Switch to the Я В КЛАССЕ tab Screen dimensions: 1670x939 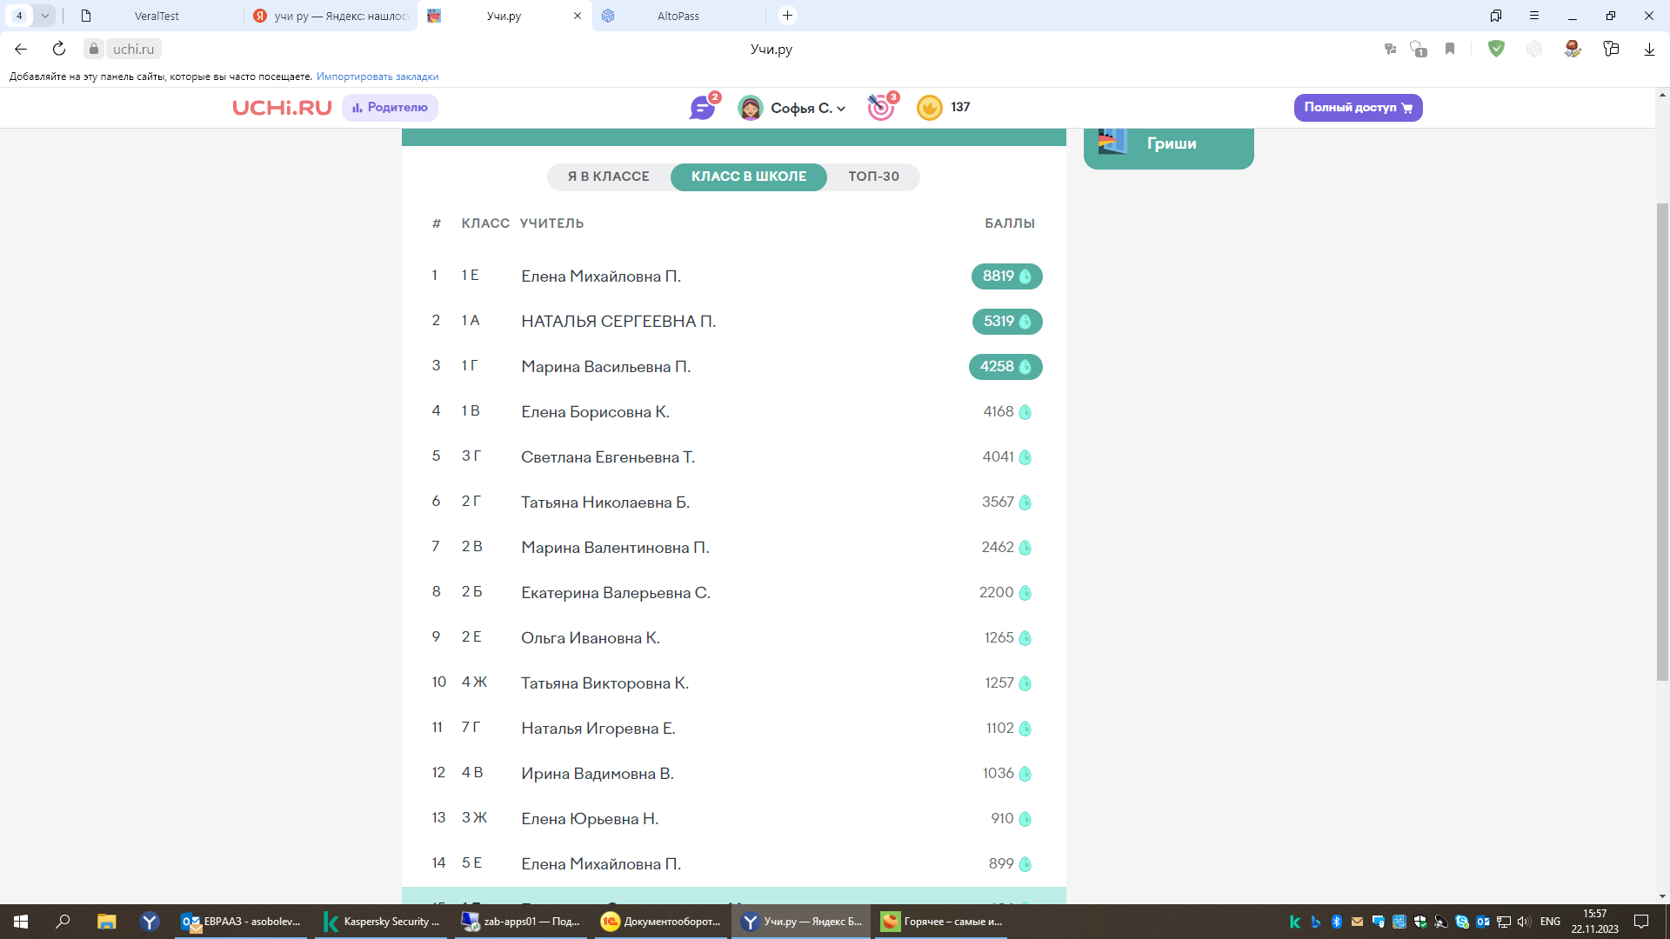pyautogui.click(x=609, y=176)
